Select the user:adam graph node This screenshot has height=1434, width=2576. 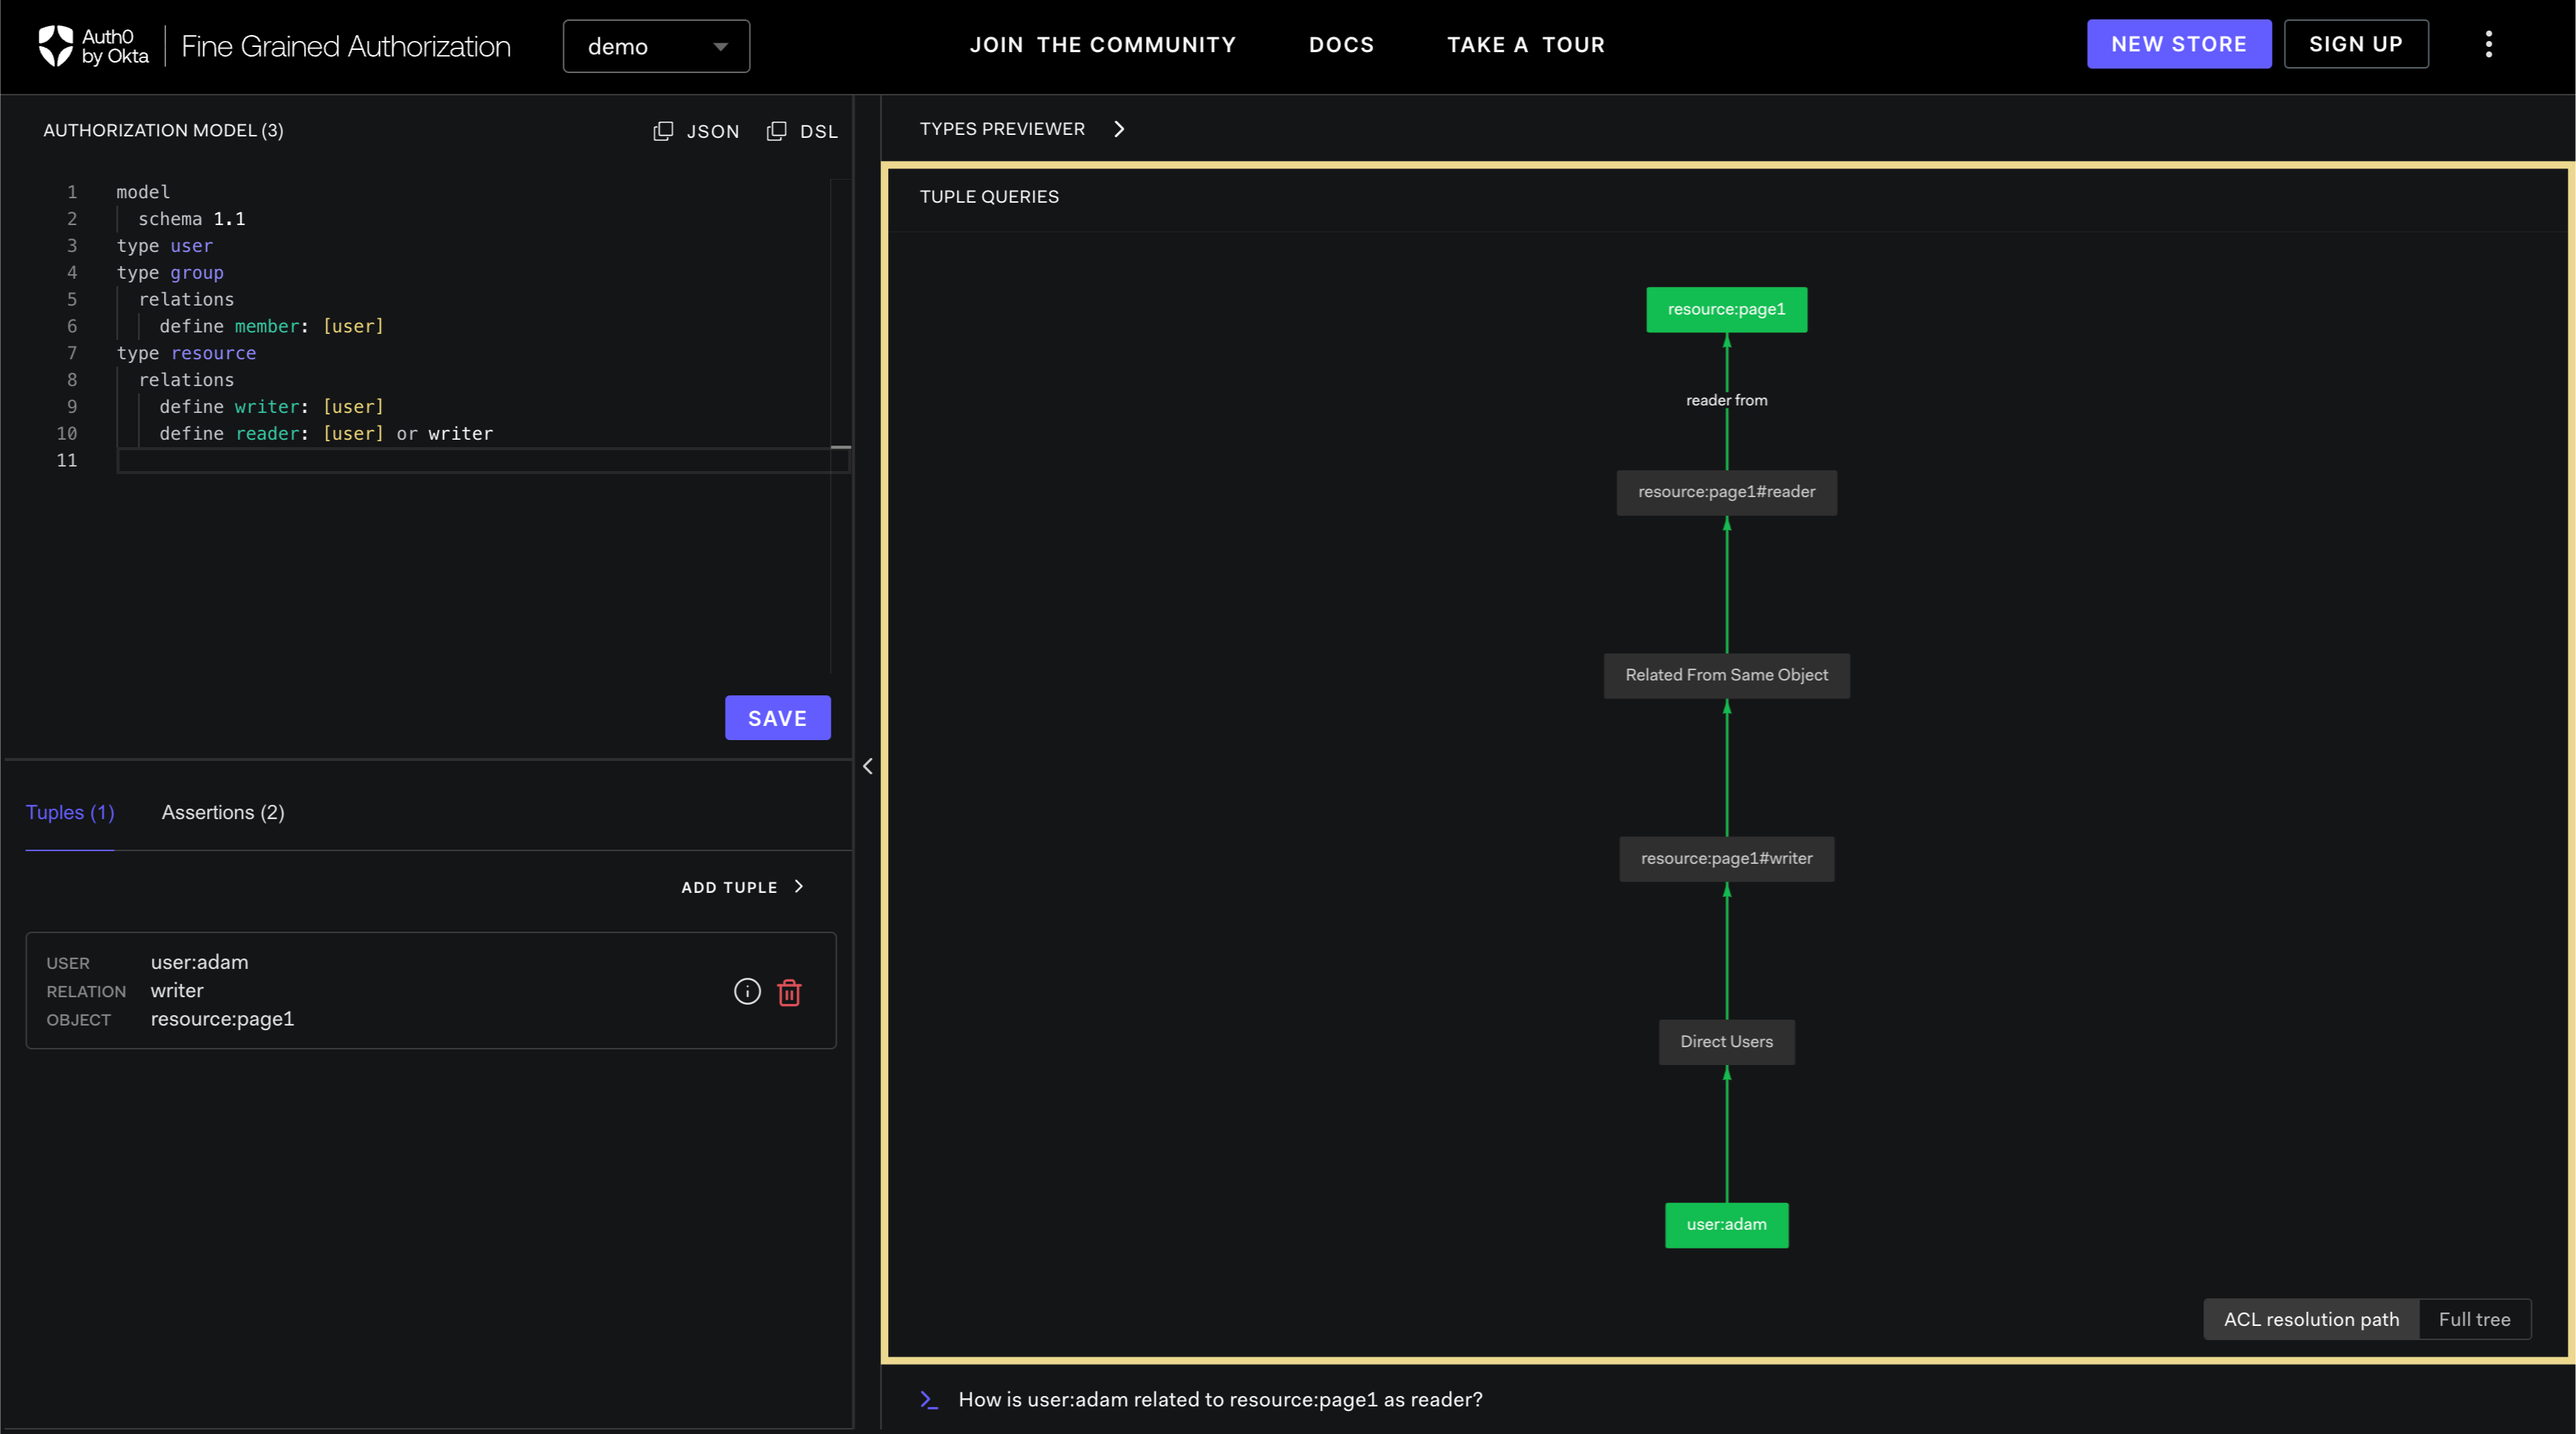[1726, 1225]
